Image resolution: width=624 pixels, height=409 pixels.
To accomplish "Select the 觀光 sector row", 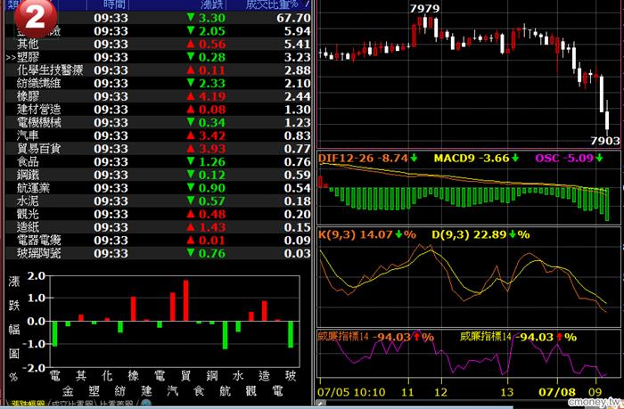I will [158, 214].
